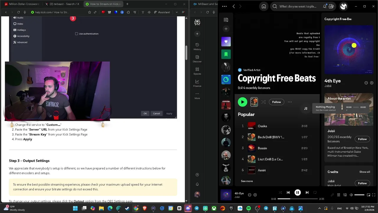Screen dimensions: 378x213
Task: Open History in the Perplexity sidebar
Action: (x=197, y=46)
